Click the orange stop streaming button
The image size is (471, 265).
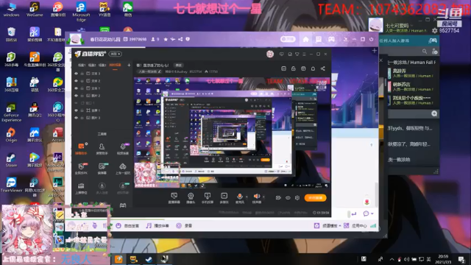tap(315, 198)
